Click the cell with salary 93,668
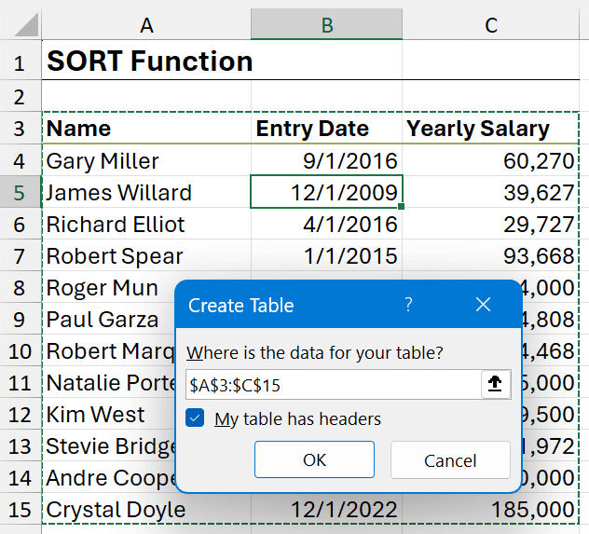Screen dimensions: 589x534 click(x=490, y=256)
